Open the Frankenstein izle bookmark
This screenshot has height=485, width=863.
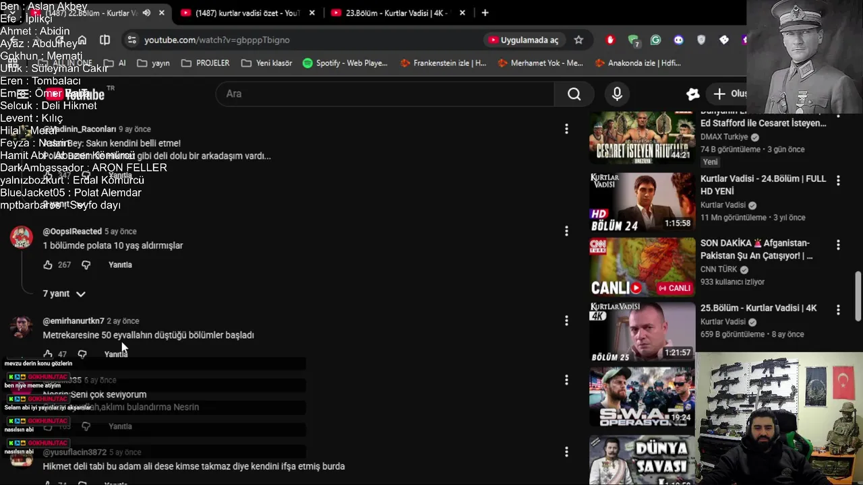[x=443, y=63]
